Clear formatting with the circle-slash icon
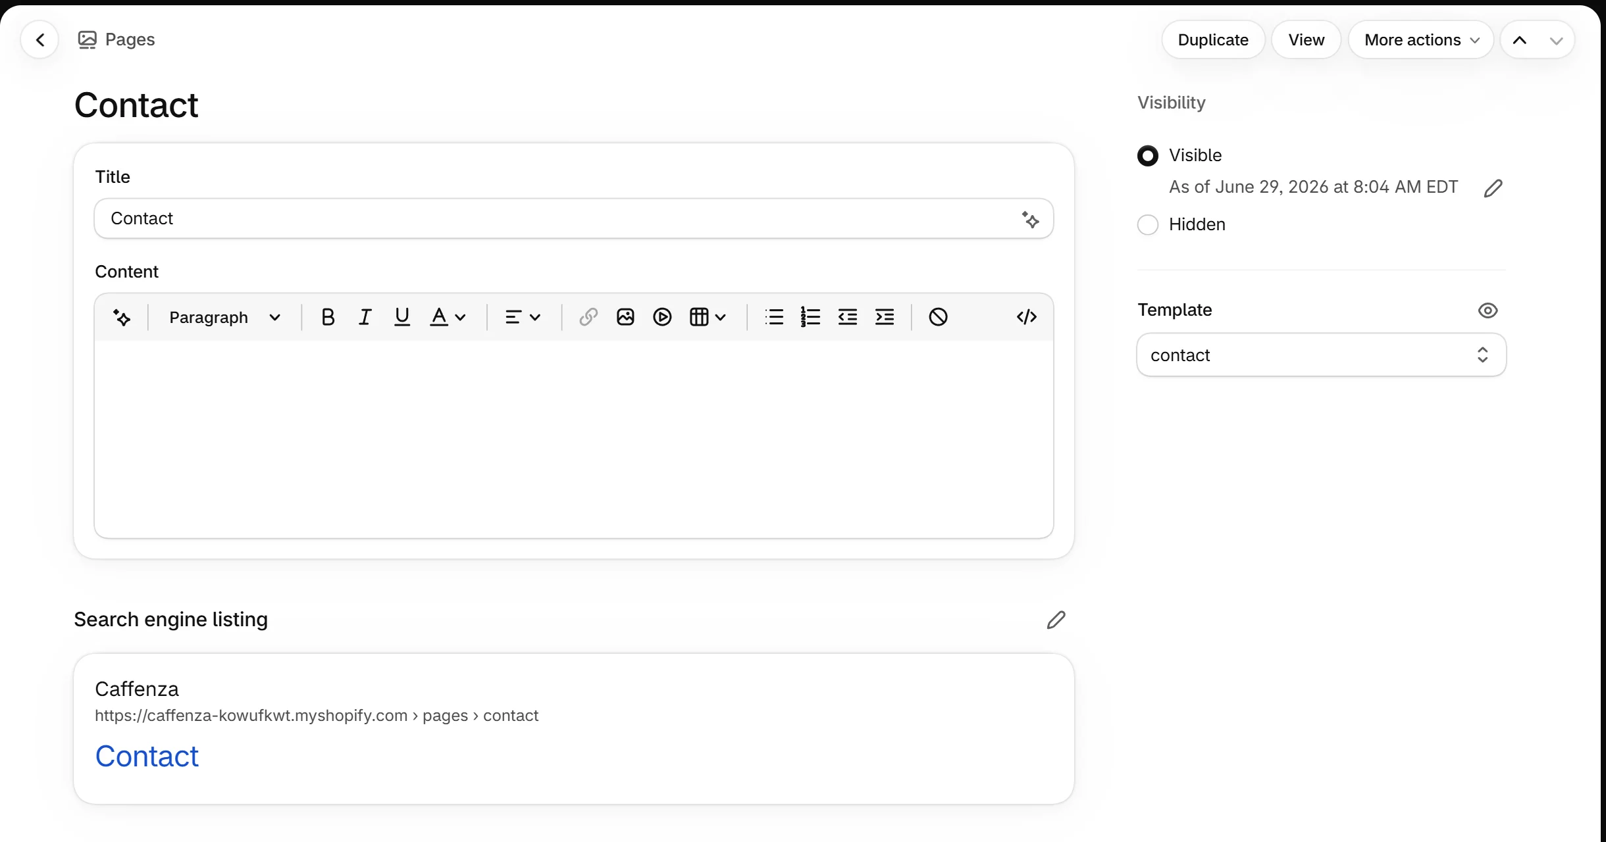 (938, 318)
